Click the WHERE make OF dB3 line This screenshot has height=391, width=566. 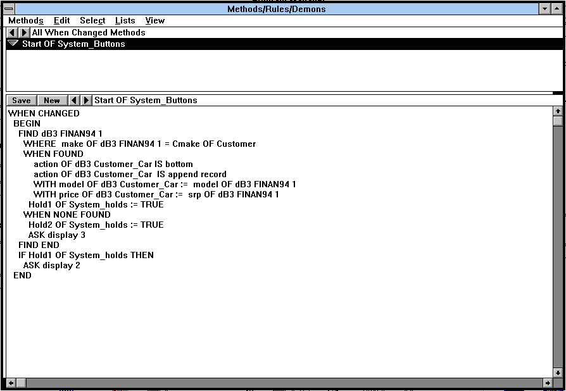[x=139, y=144]
